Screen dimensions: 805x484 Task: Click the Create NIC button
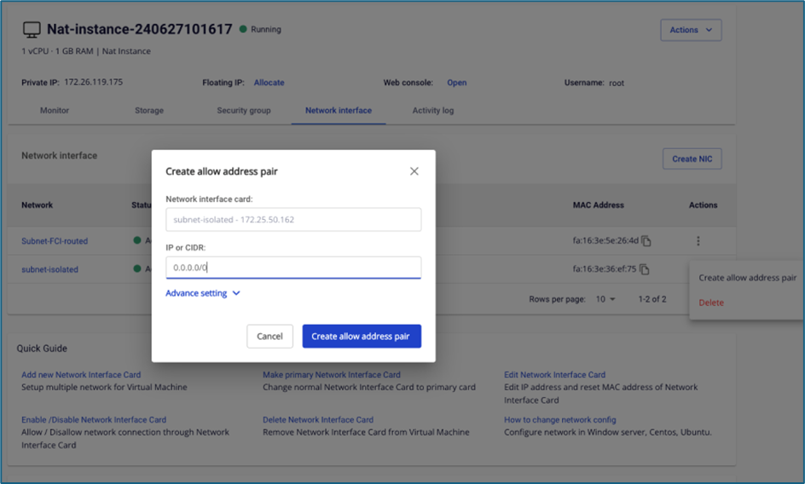click(x=692, y=158)
